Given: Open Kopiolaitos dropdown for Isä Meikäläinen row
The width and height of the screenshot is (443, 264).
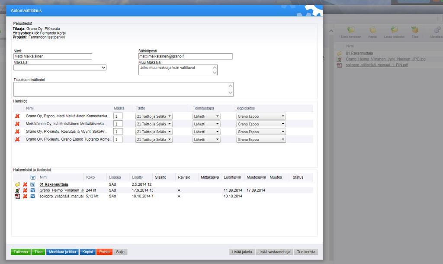Looking at the screenshot, I should pyautogui.click(x=261, y=124).
